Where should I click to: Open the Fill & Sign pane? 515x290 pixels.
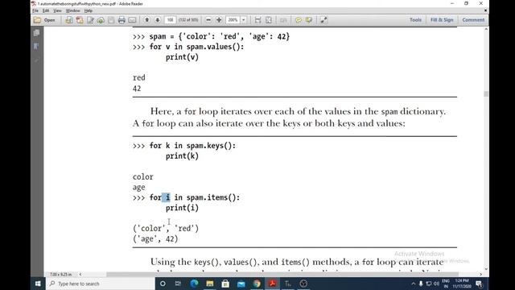[x=442, y=20]
